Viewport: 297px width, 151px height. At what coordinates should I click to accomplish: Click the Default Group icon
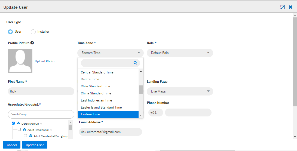point(18,123)
